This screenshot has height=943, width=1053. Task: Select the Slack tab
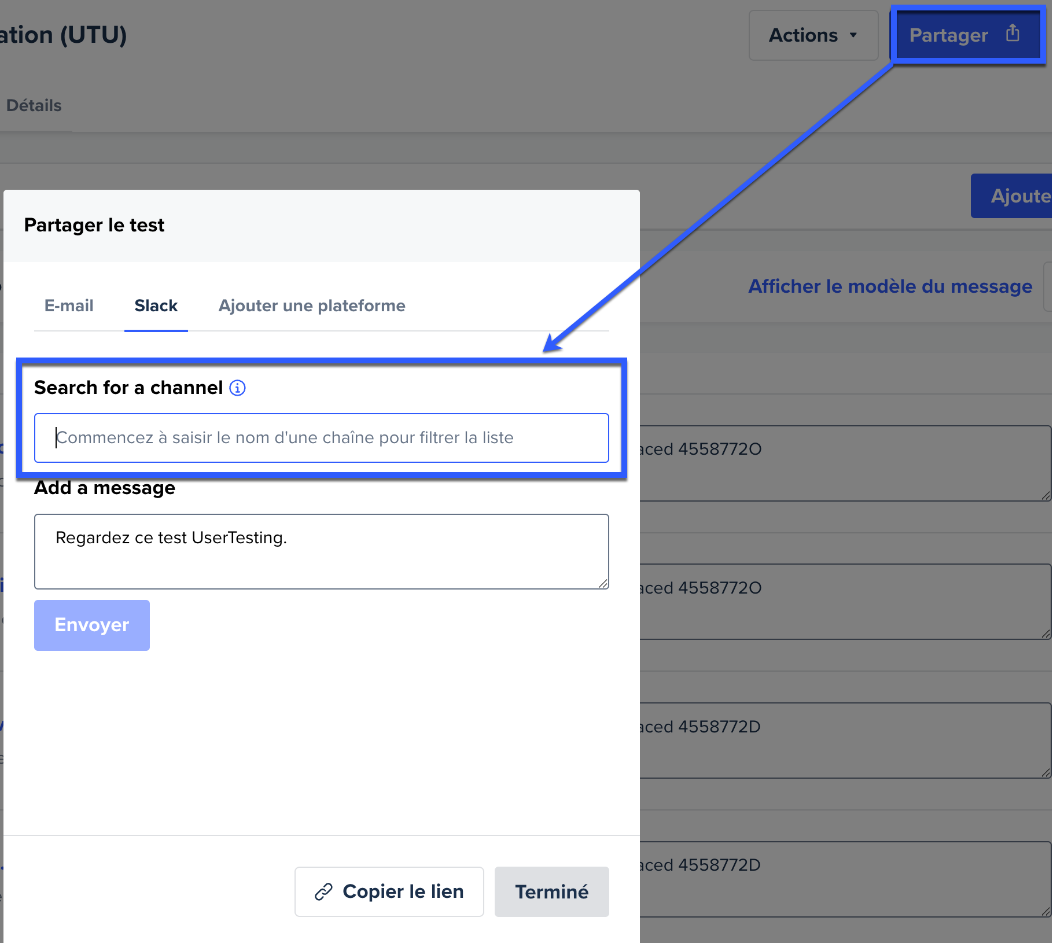pos(156,305)
